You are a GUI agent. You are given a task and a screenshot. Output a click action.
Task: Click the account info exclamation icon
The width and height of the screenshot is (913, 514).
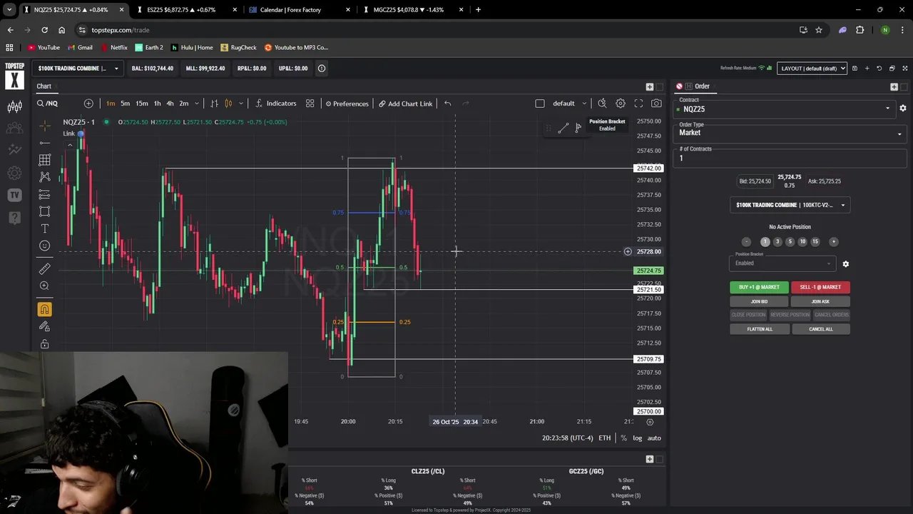point(322,69)
